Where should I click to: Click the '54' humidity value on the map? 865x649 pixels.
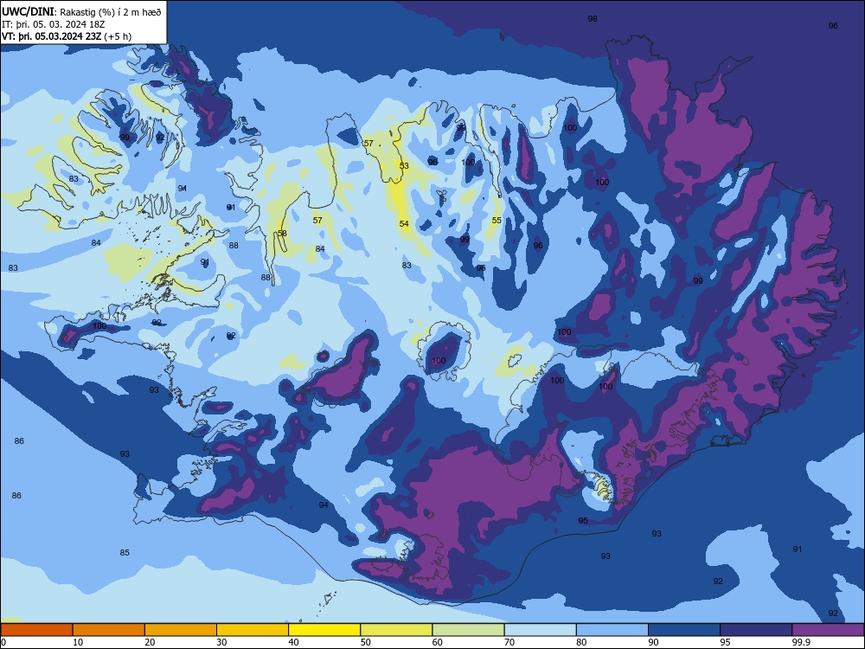click(x=404, y=223)
